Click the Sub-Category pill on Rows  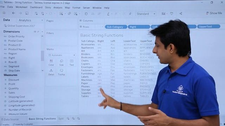pyautogui.click(x=116, y=27)
